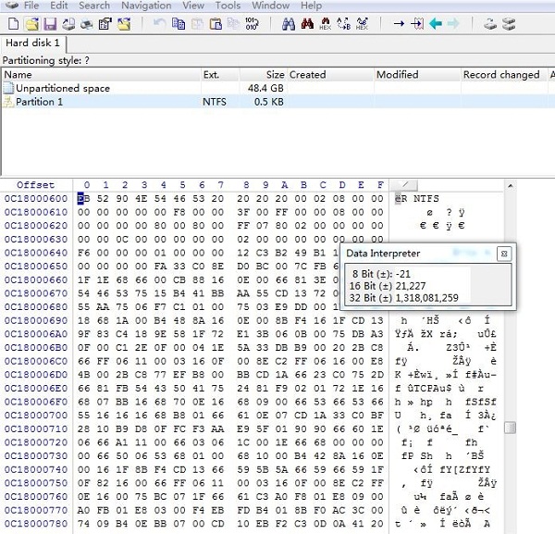Click the Copy block icon
Image resolution: width=555 pixels, height=534 pixels.
(179, 24)
